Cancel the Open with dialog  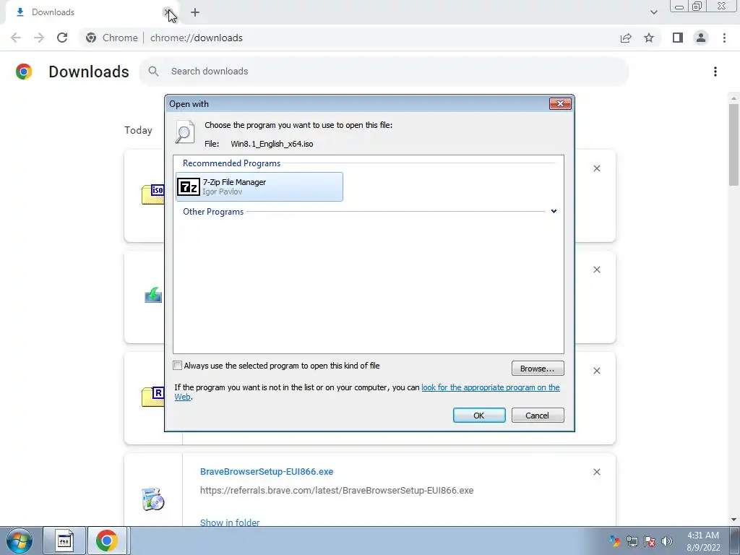click(x=538, y=416)
